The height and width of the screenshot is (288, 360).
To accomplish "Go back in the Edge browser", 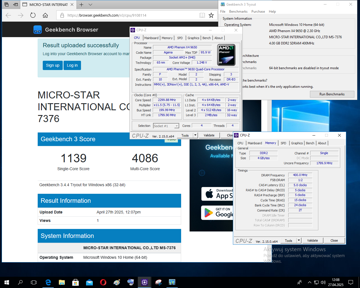I will pyautogui.click(x=8, y=15).
